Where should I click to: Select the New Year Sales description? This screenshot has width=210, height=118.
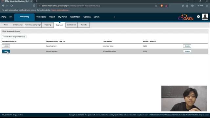tap(108, 46)
